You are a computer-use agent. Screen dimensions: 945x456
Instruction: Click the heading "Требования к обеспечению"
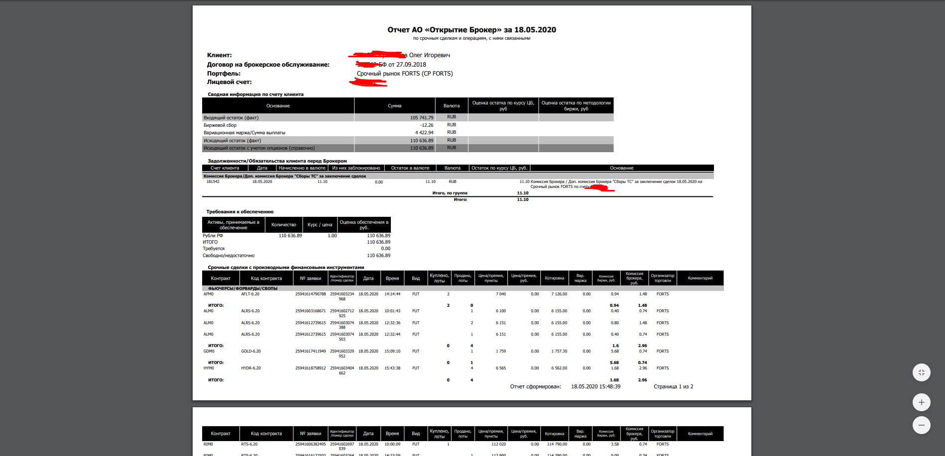[240, 212]
